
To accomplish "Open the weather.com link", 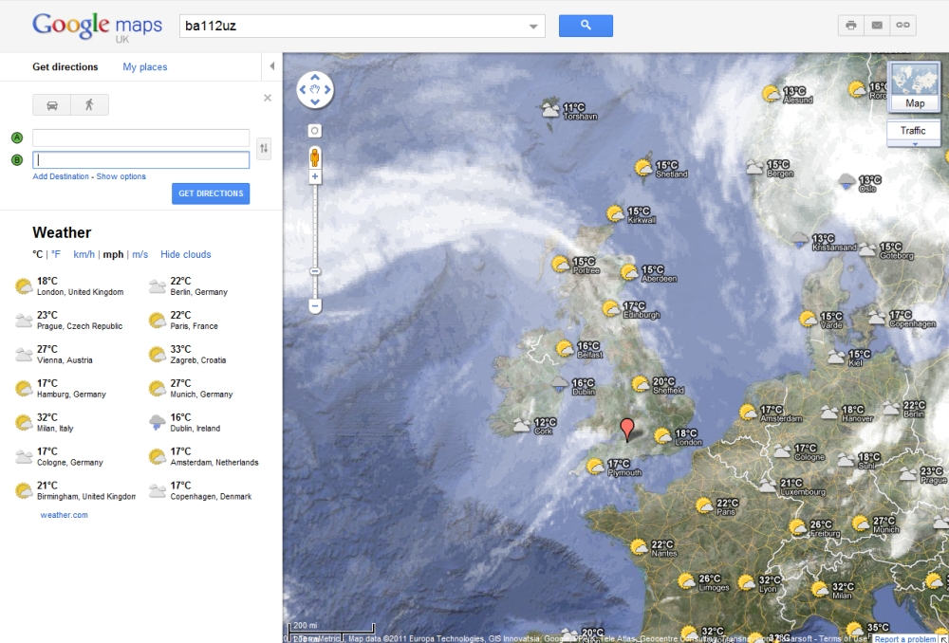I will [64, 515].
